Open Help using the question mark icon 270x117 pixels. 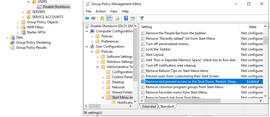[126, 18]
